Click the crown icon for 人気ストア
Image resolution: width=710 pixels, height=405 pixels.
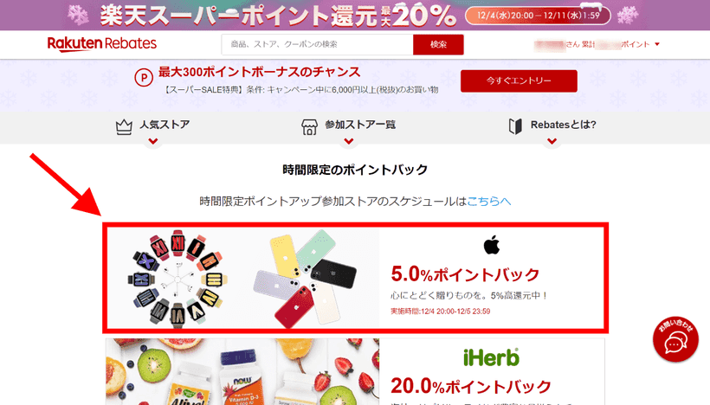124,126
